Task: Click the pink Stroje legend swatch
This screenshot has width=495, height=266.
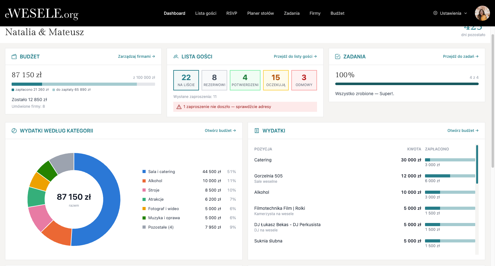Action: click(144, 190)
